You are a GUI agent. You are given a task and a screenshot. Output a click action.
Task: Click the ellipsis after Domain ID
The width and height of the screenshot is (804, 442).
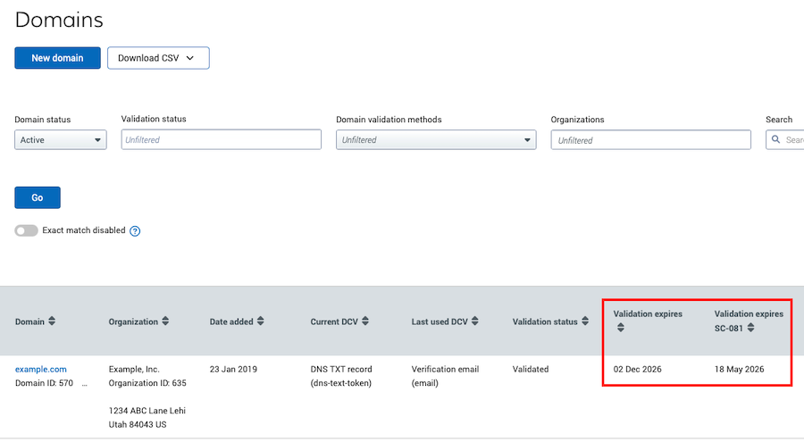(x=85, y=384)
